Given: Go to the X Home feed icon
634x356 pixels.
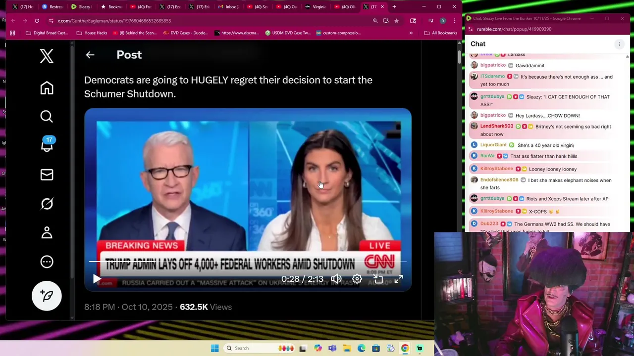Looking at the screenshot, I should (x=47, y=88).
